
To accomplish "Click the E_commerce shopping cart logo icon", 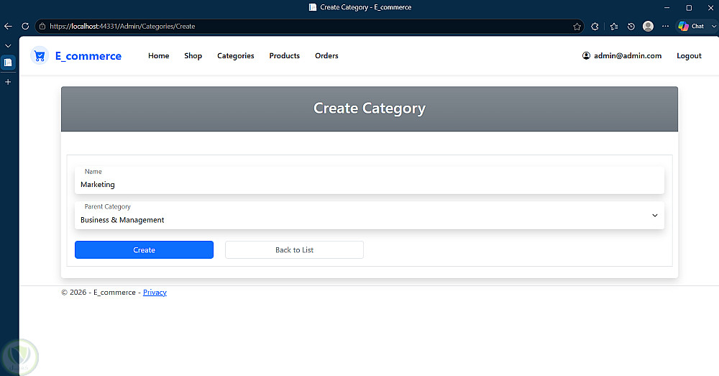I will point(40,56).
